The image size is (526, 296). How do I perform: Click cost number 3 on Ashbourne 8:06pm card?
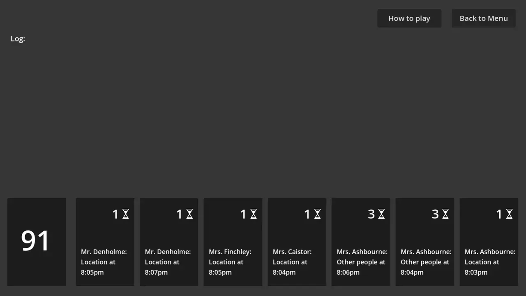[371, 214]
